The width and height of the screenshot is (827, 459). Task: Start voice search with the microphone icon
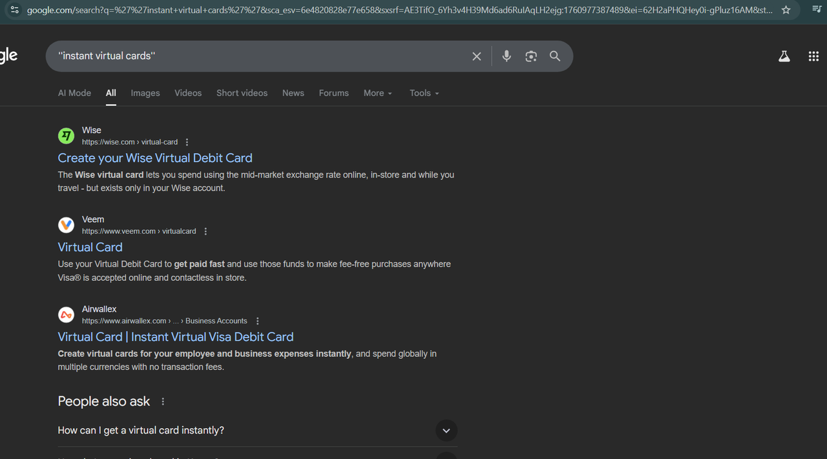[x=507, y=56]
